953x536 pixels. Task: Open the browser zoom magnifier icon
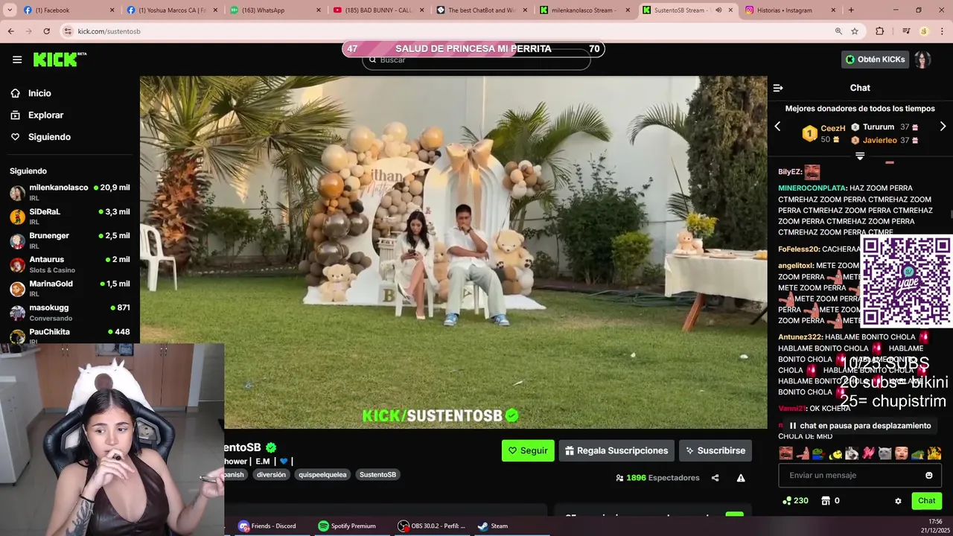(x=838, y=31)
